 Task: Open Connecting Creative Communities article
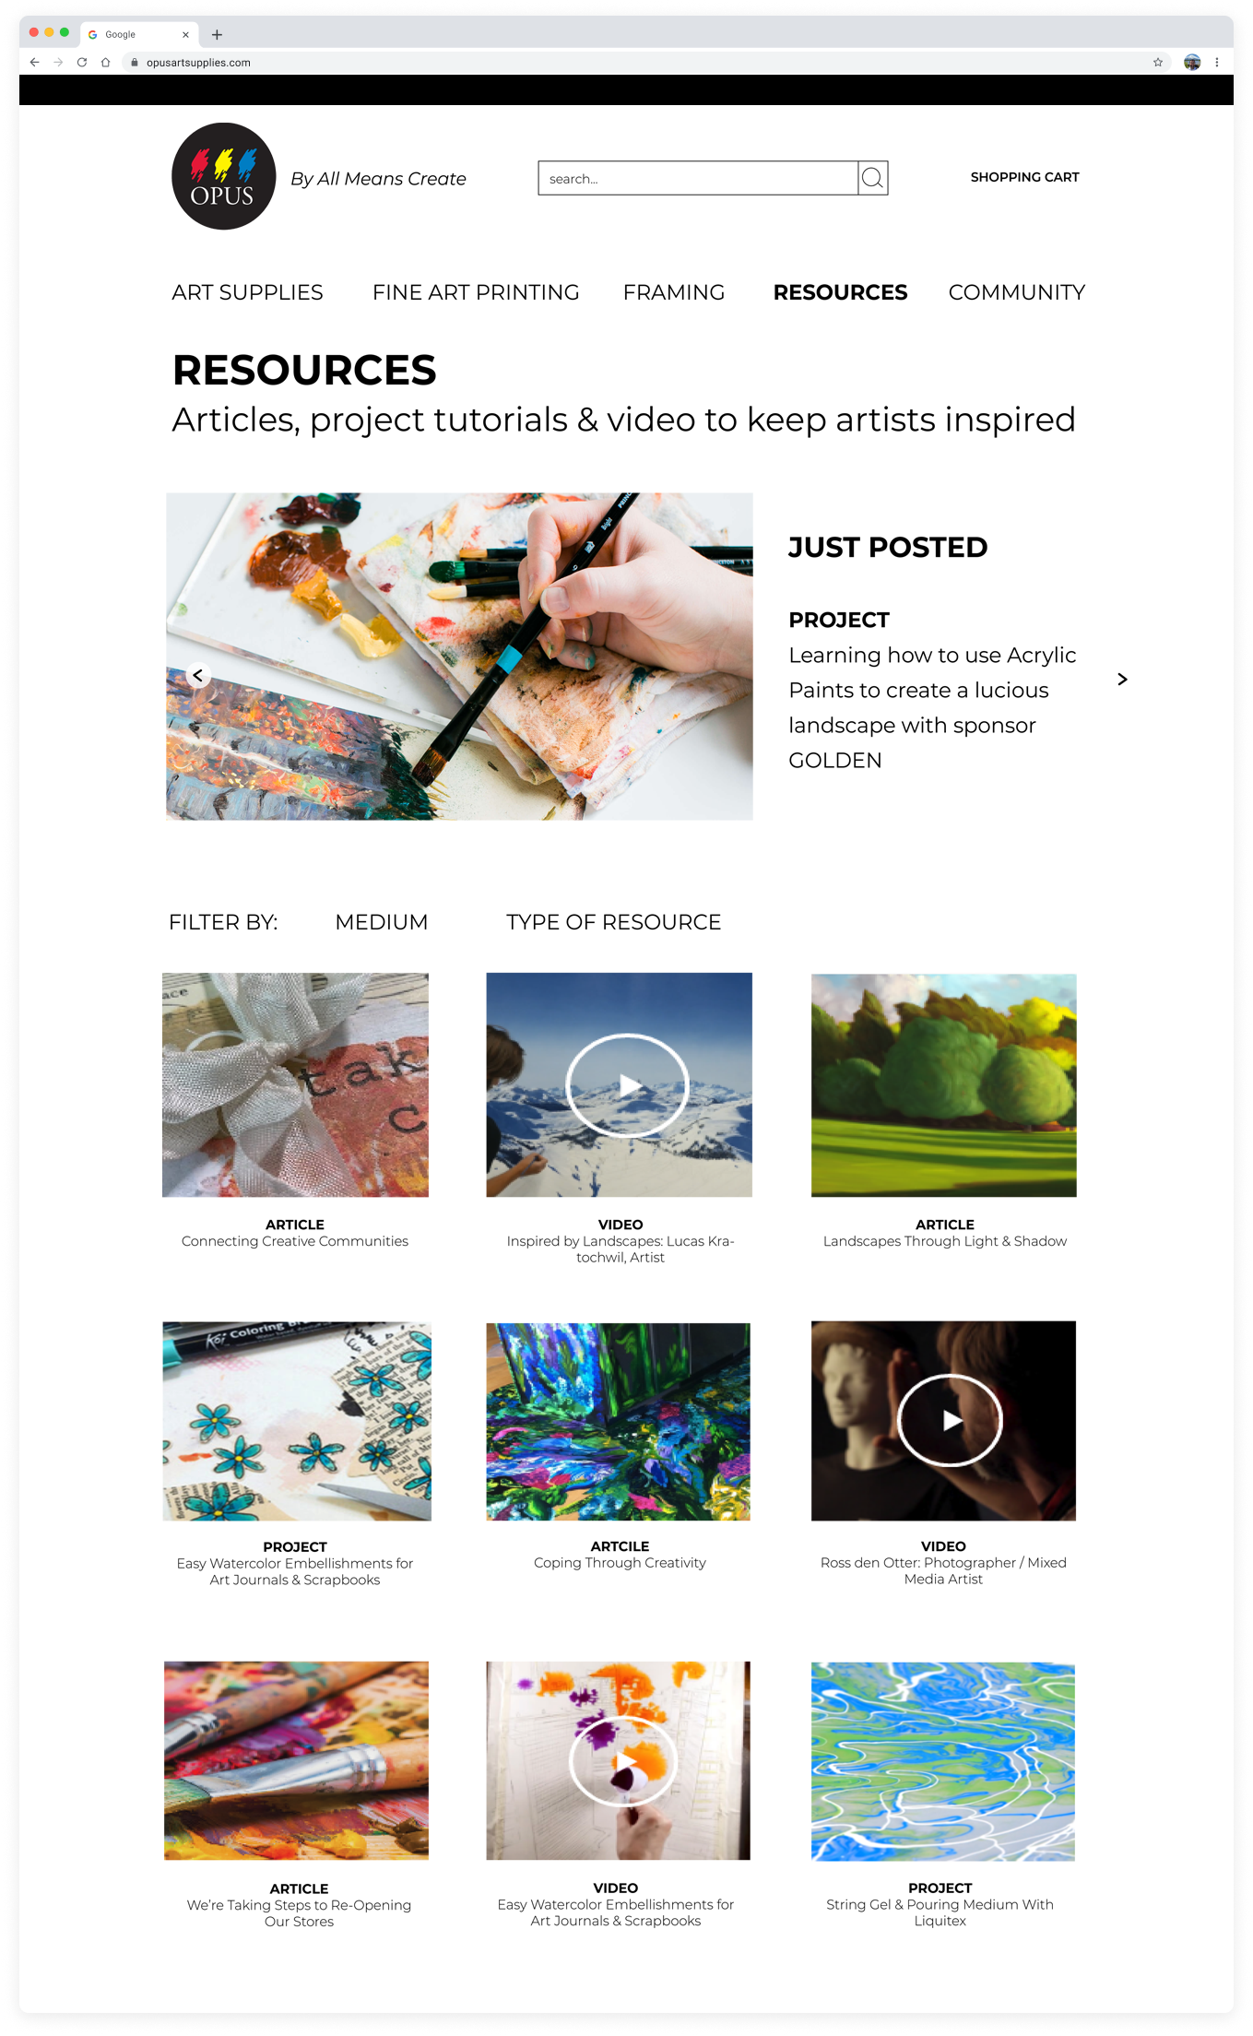(x=295, y=1241)
